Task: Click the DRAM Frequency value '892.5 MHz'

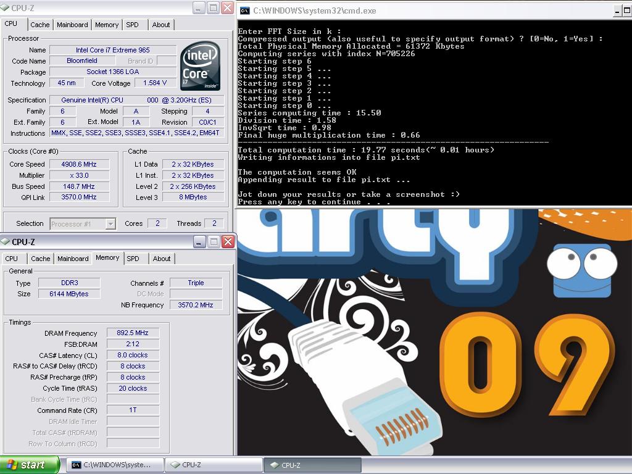Action: 133,333
